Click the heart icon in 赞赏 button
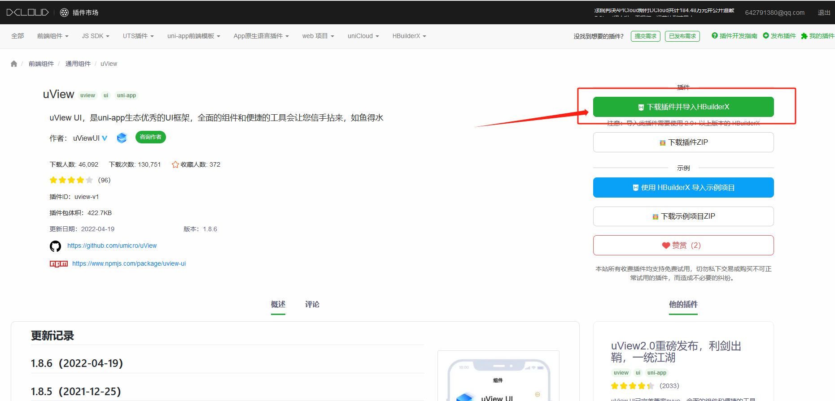Screen dimensions: 835x401 (x=666, y=246)
